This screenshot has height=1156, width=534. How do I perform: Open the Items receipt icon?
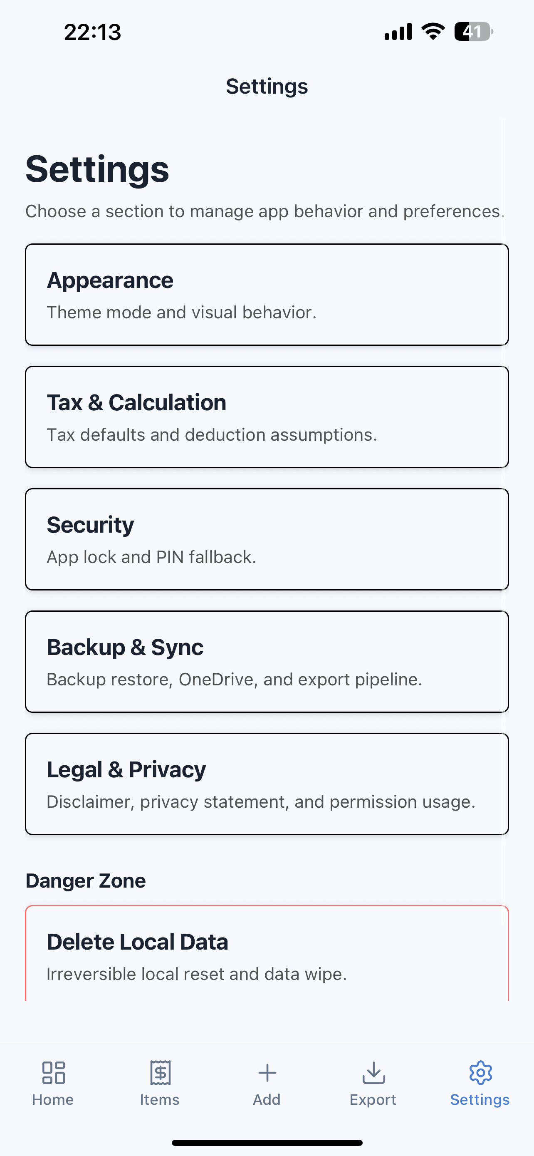[160, 1073]
